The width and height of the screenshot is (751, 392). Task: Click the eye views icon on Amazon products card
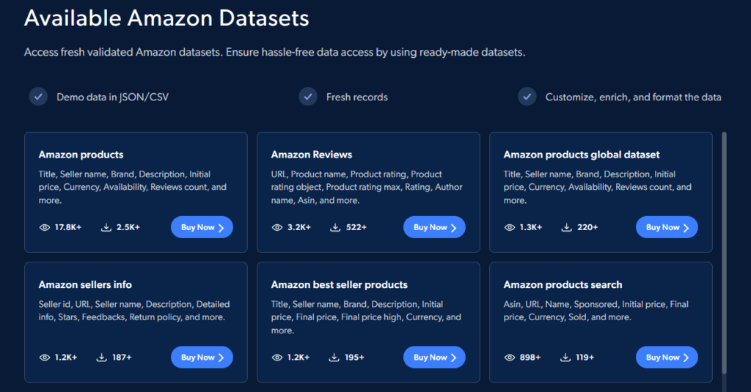pos(45,227)
